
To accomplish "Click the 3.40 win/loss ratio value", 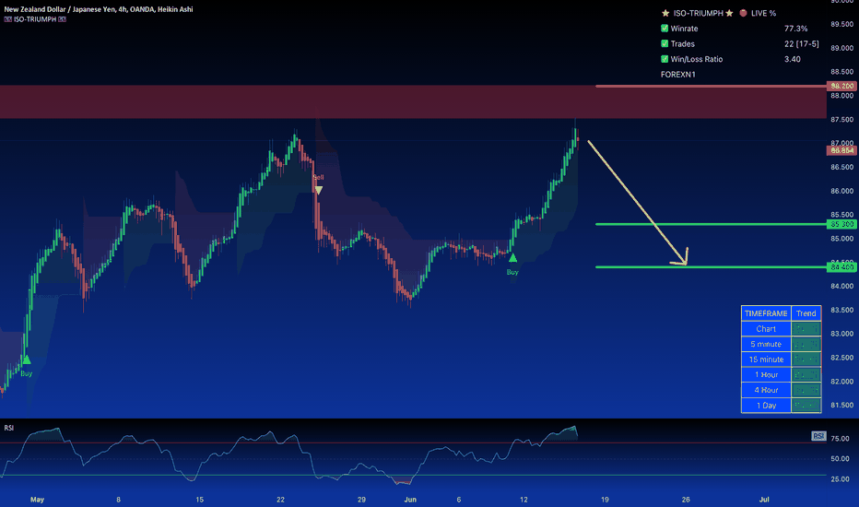I will pyautogui.click(x=792, y=59).
